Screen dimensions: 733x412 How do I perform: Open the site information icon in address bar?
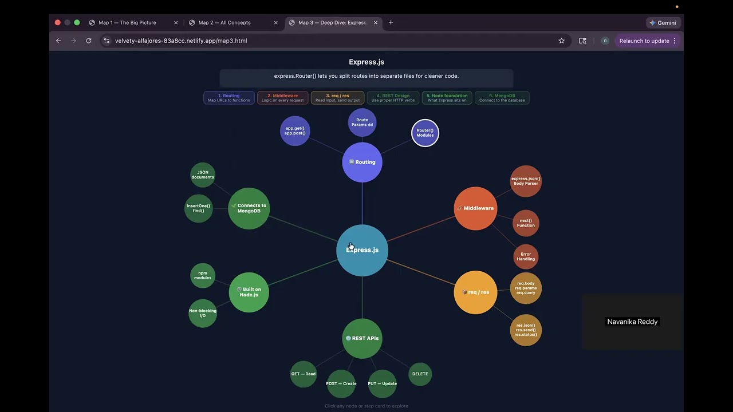click(x=106, y=41)
